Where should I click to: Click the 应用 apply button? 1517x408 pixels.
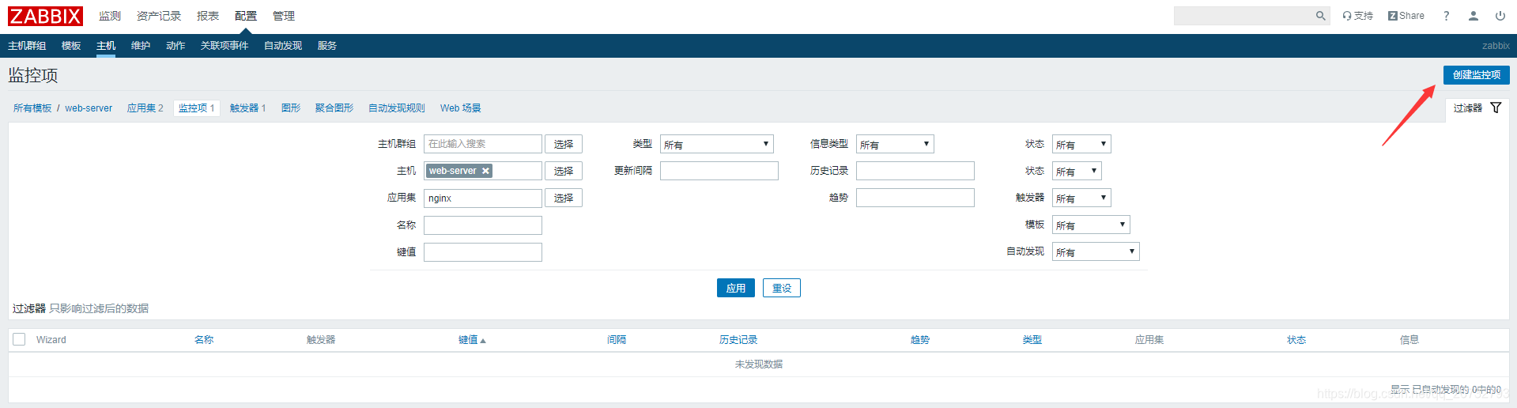[x=736, y=288]
